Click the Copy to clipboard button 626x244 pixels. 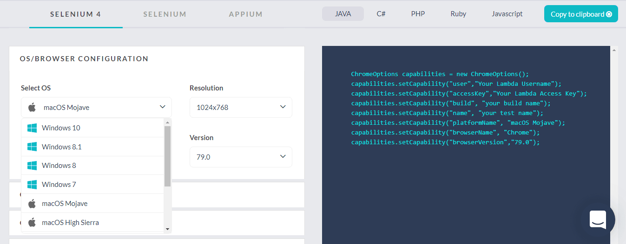(581, 14)
